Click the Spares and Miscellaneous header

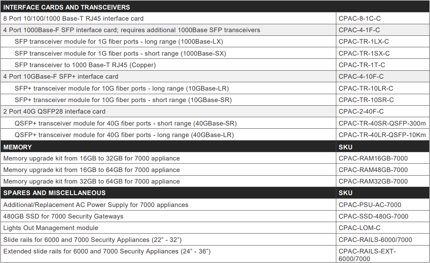[54, 193]
